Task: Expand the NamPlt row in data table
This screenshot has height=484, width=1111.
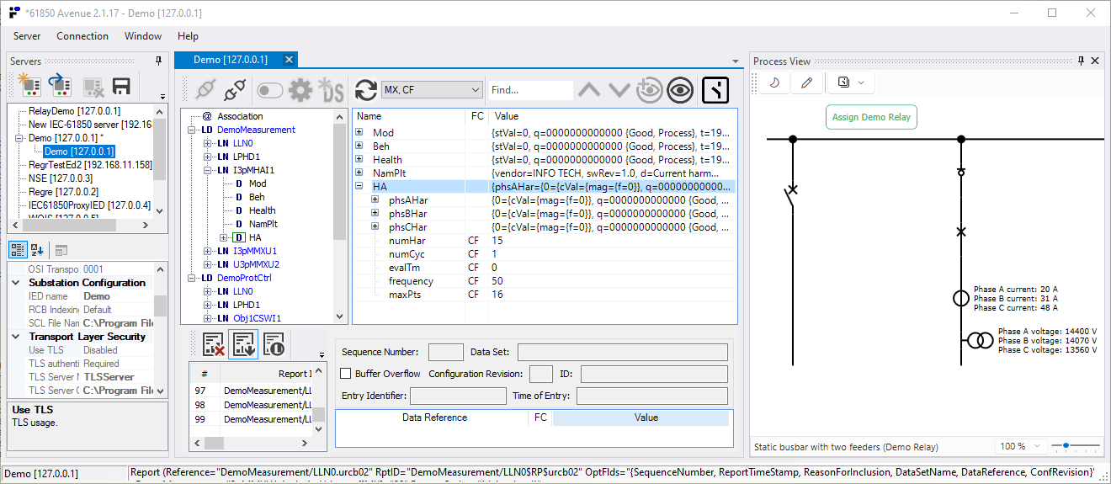Action: pos(359,173)
